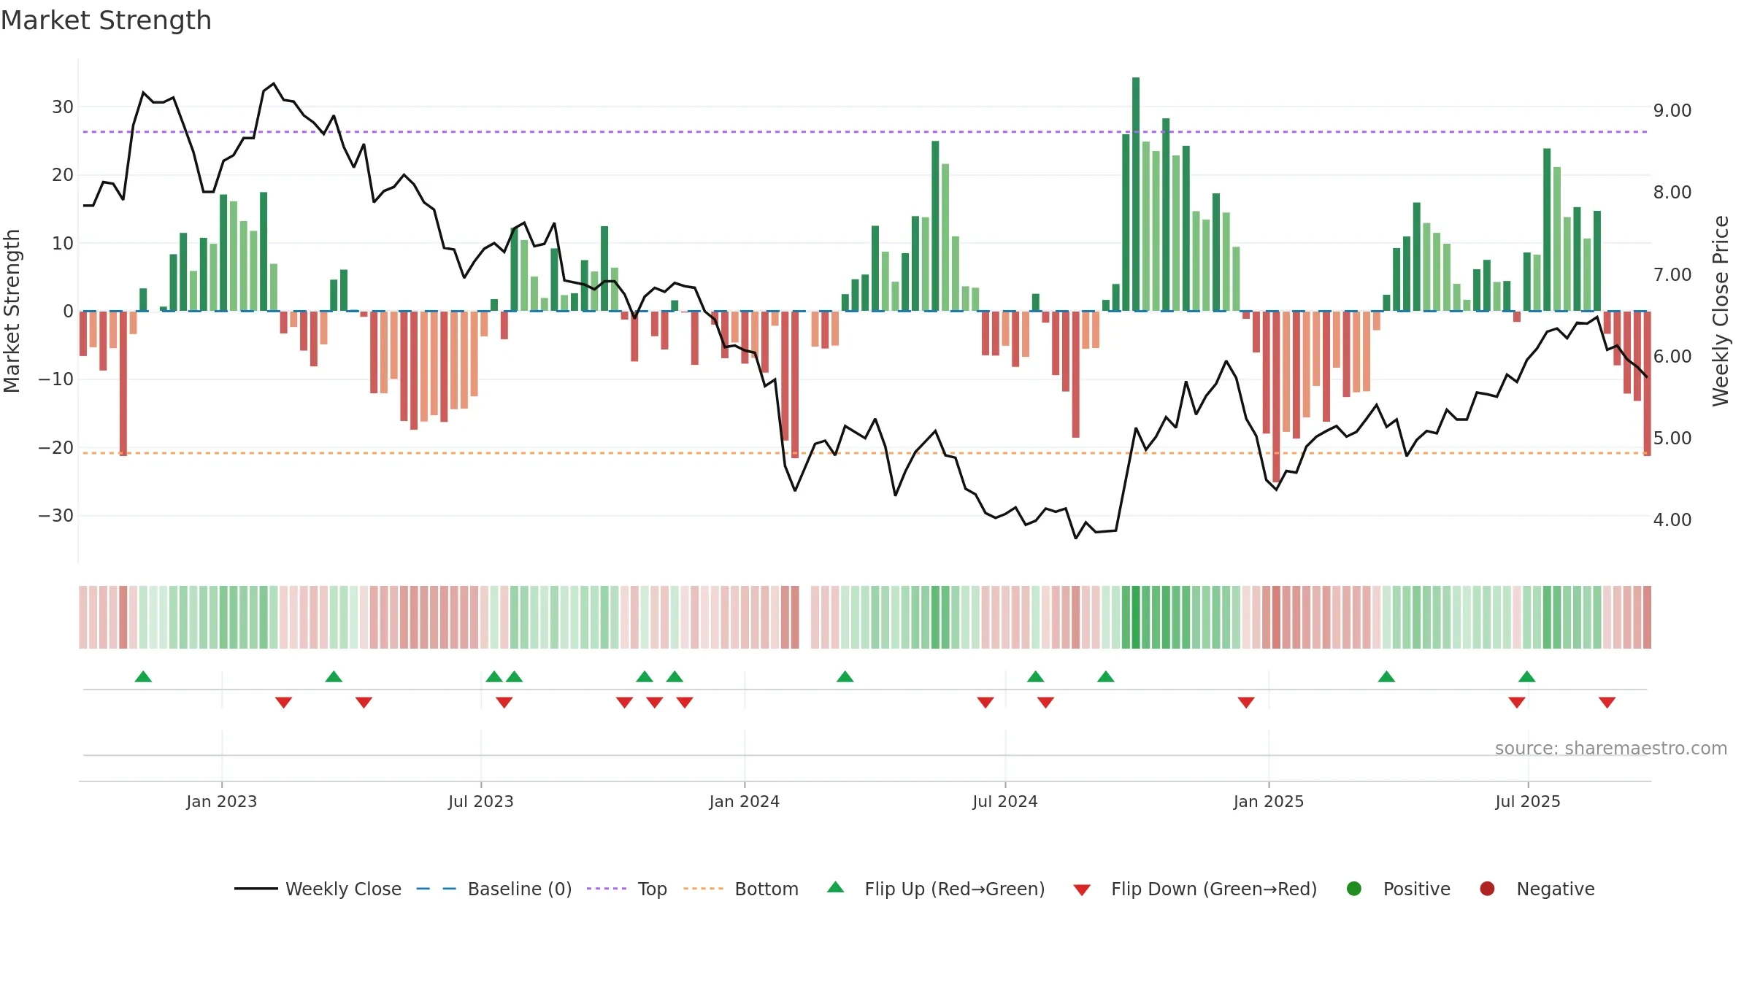This screenshot has height=985, width=1752.
Task: Click the 'Flip Down (Green→Red)' legend label
Action: tap(1214, 889)
